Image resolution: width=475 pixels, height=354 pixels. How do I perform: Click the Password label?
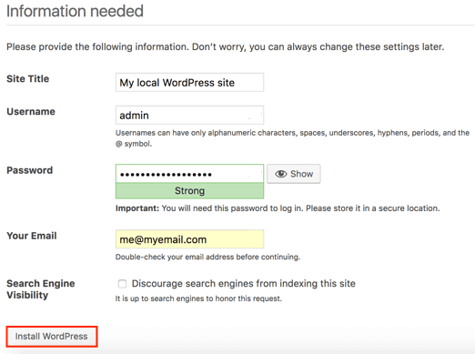tap(30, 170)
